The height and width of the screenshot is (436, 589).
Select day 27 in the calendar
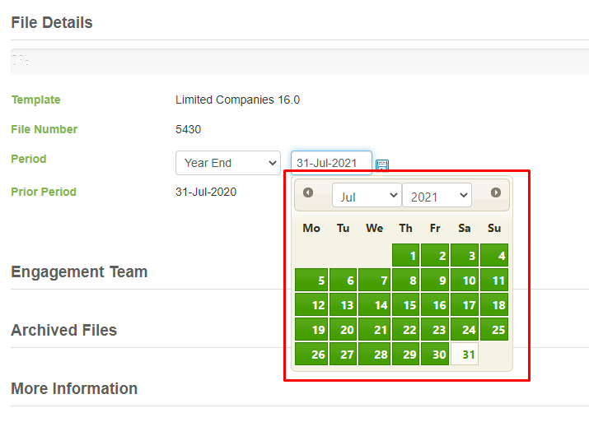343,354
